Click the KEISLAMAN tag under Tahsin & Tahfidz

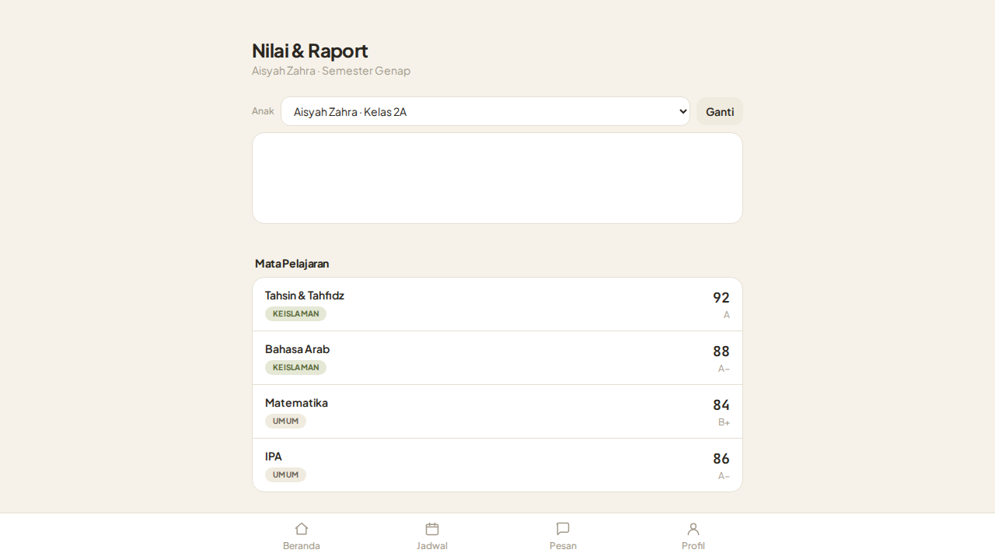tap(295, 314)
